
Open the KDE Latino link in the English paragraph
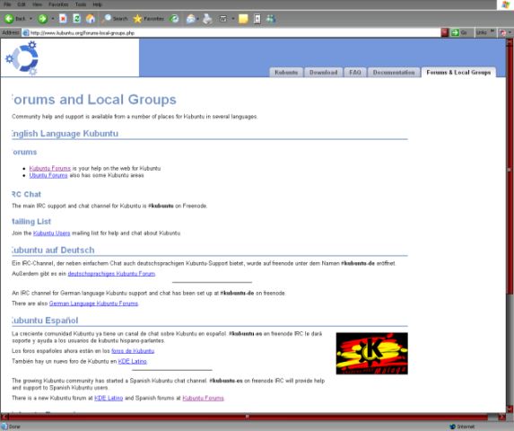[x=109, y=398]
